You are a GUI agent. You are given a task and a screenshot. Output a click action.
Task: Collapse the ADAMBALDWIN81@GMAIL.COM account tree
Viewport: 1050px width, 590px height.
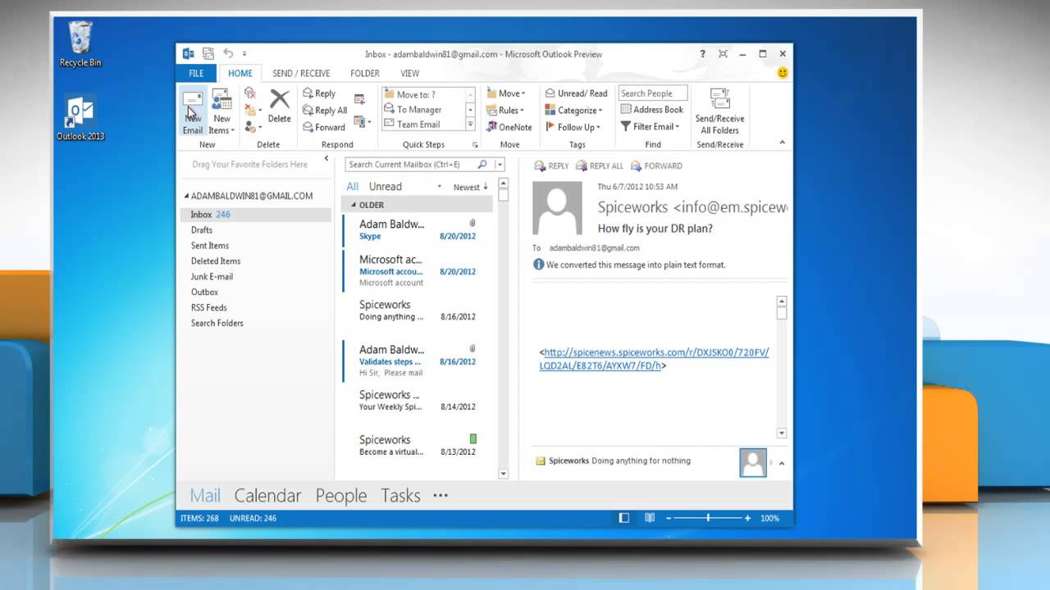pyautogui.click(x=186, y=197)
